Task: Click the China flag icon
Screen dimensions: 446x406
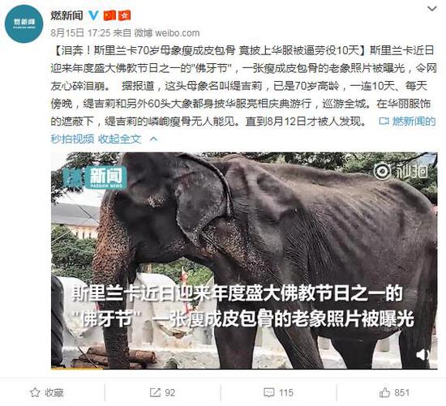Action: pos(109,15)
